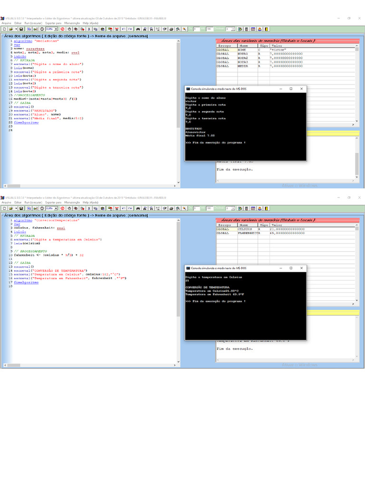365x486 pixels.
Task: Click 'Fim da execução.' text in top output pane
Action: [235, 169]
